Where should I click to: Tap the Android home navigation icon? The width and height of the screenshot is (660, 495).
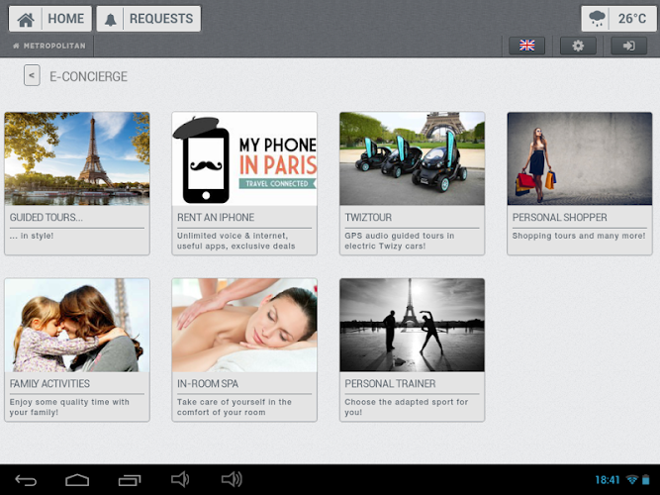pyautogui.click(x=77, y=480)
